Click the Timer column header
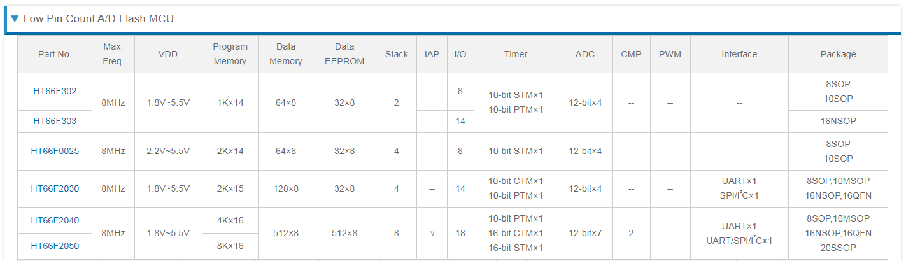 (516, 54)
